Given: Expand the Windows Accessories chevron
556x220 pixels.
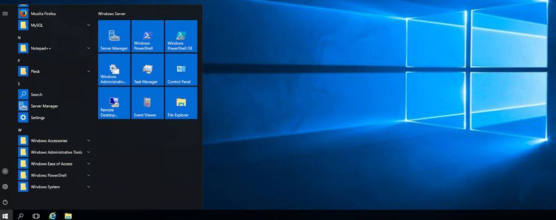Looking at the screenshot, I should point(89,140).
